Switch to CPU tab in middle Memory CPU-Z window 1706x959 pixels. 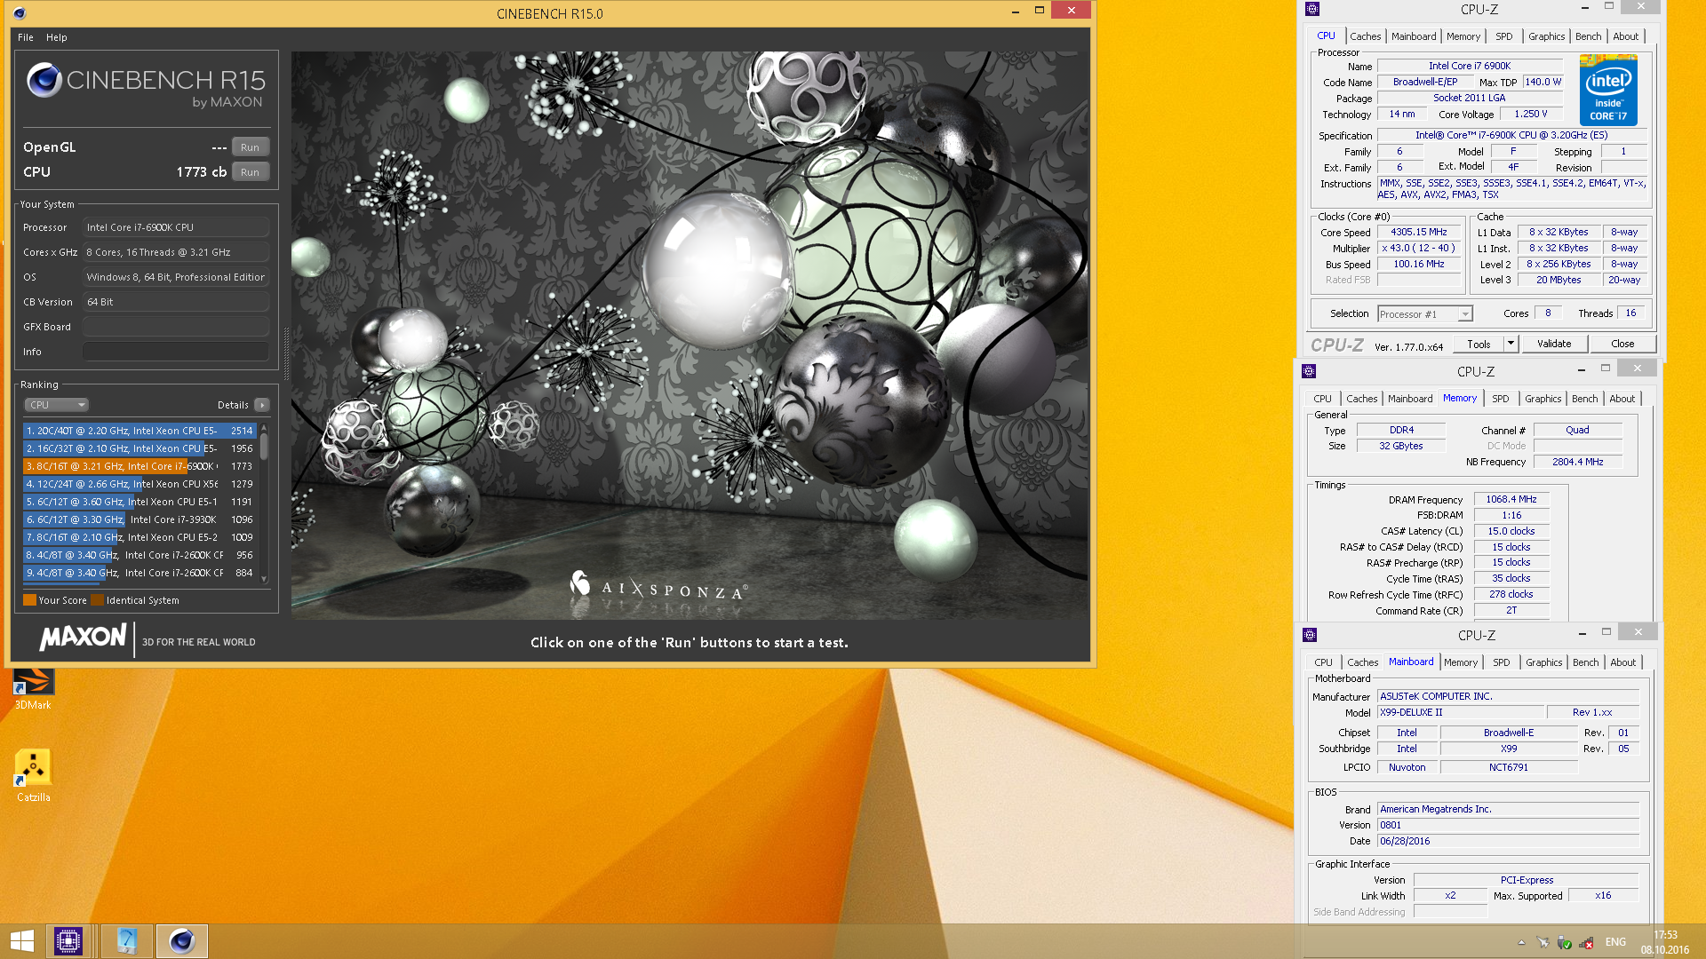pyautogui.click(x=1322, y=399)
